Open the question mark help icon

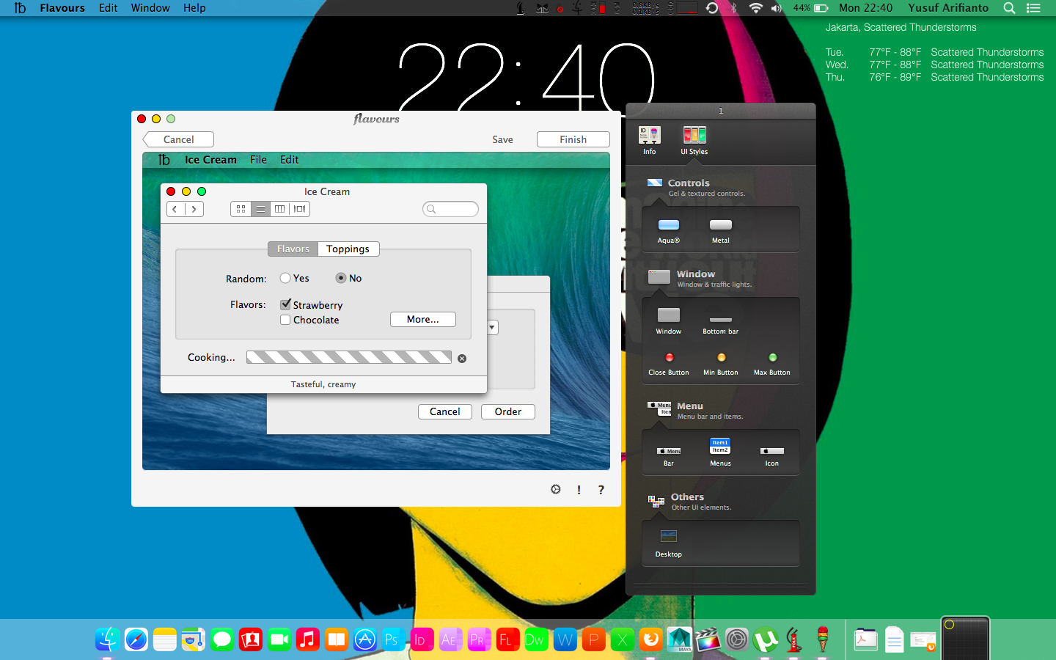[x=601, y=490]
